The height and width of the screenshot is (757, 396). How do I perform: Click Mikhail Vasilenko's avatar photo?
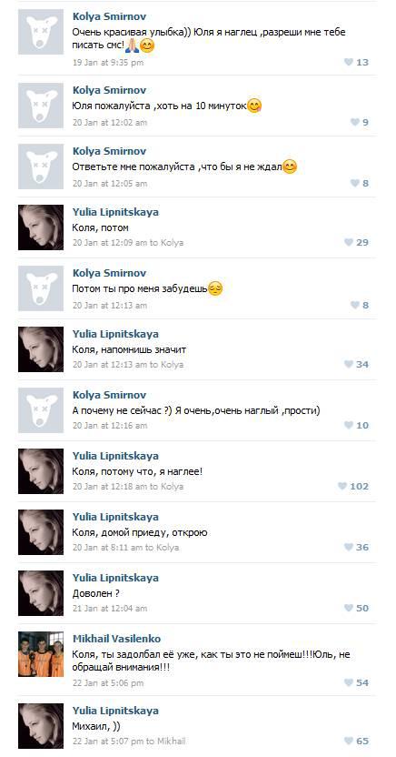coord(41,654)
